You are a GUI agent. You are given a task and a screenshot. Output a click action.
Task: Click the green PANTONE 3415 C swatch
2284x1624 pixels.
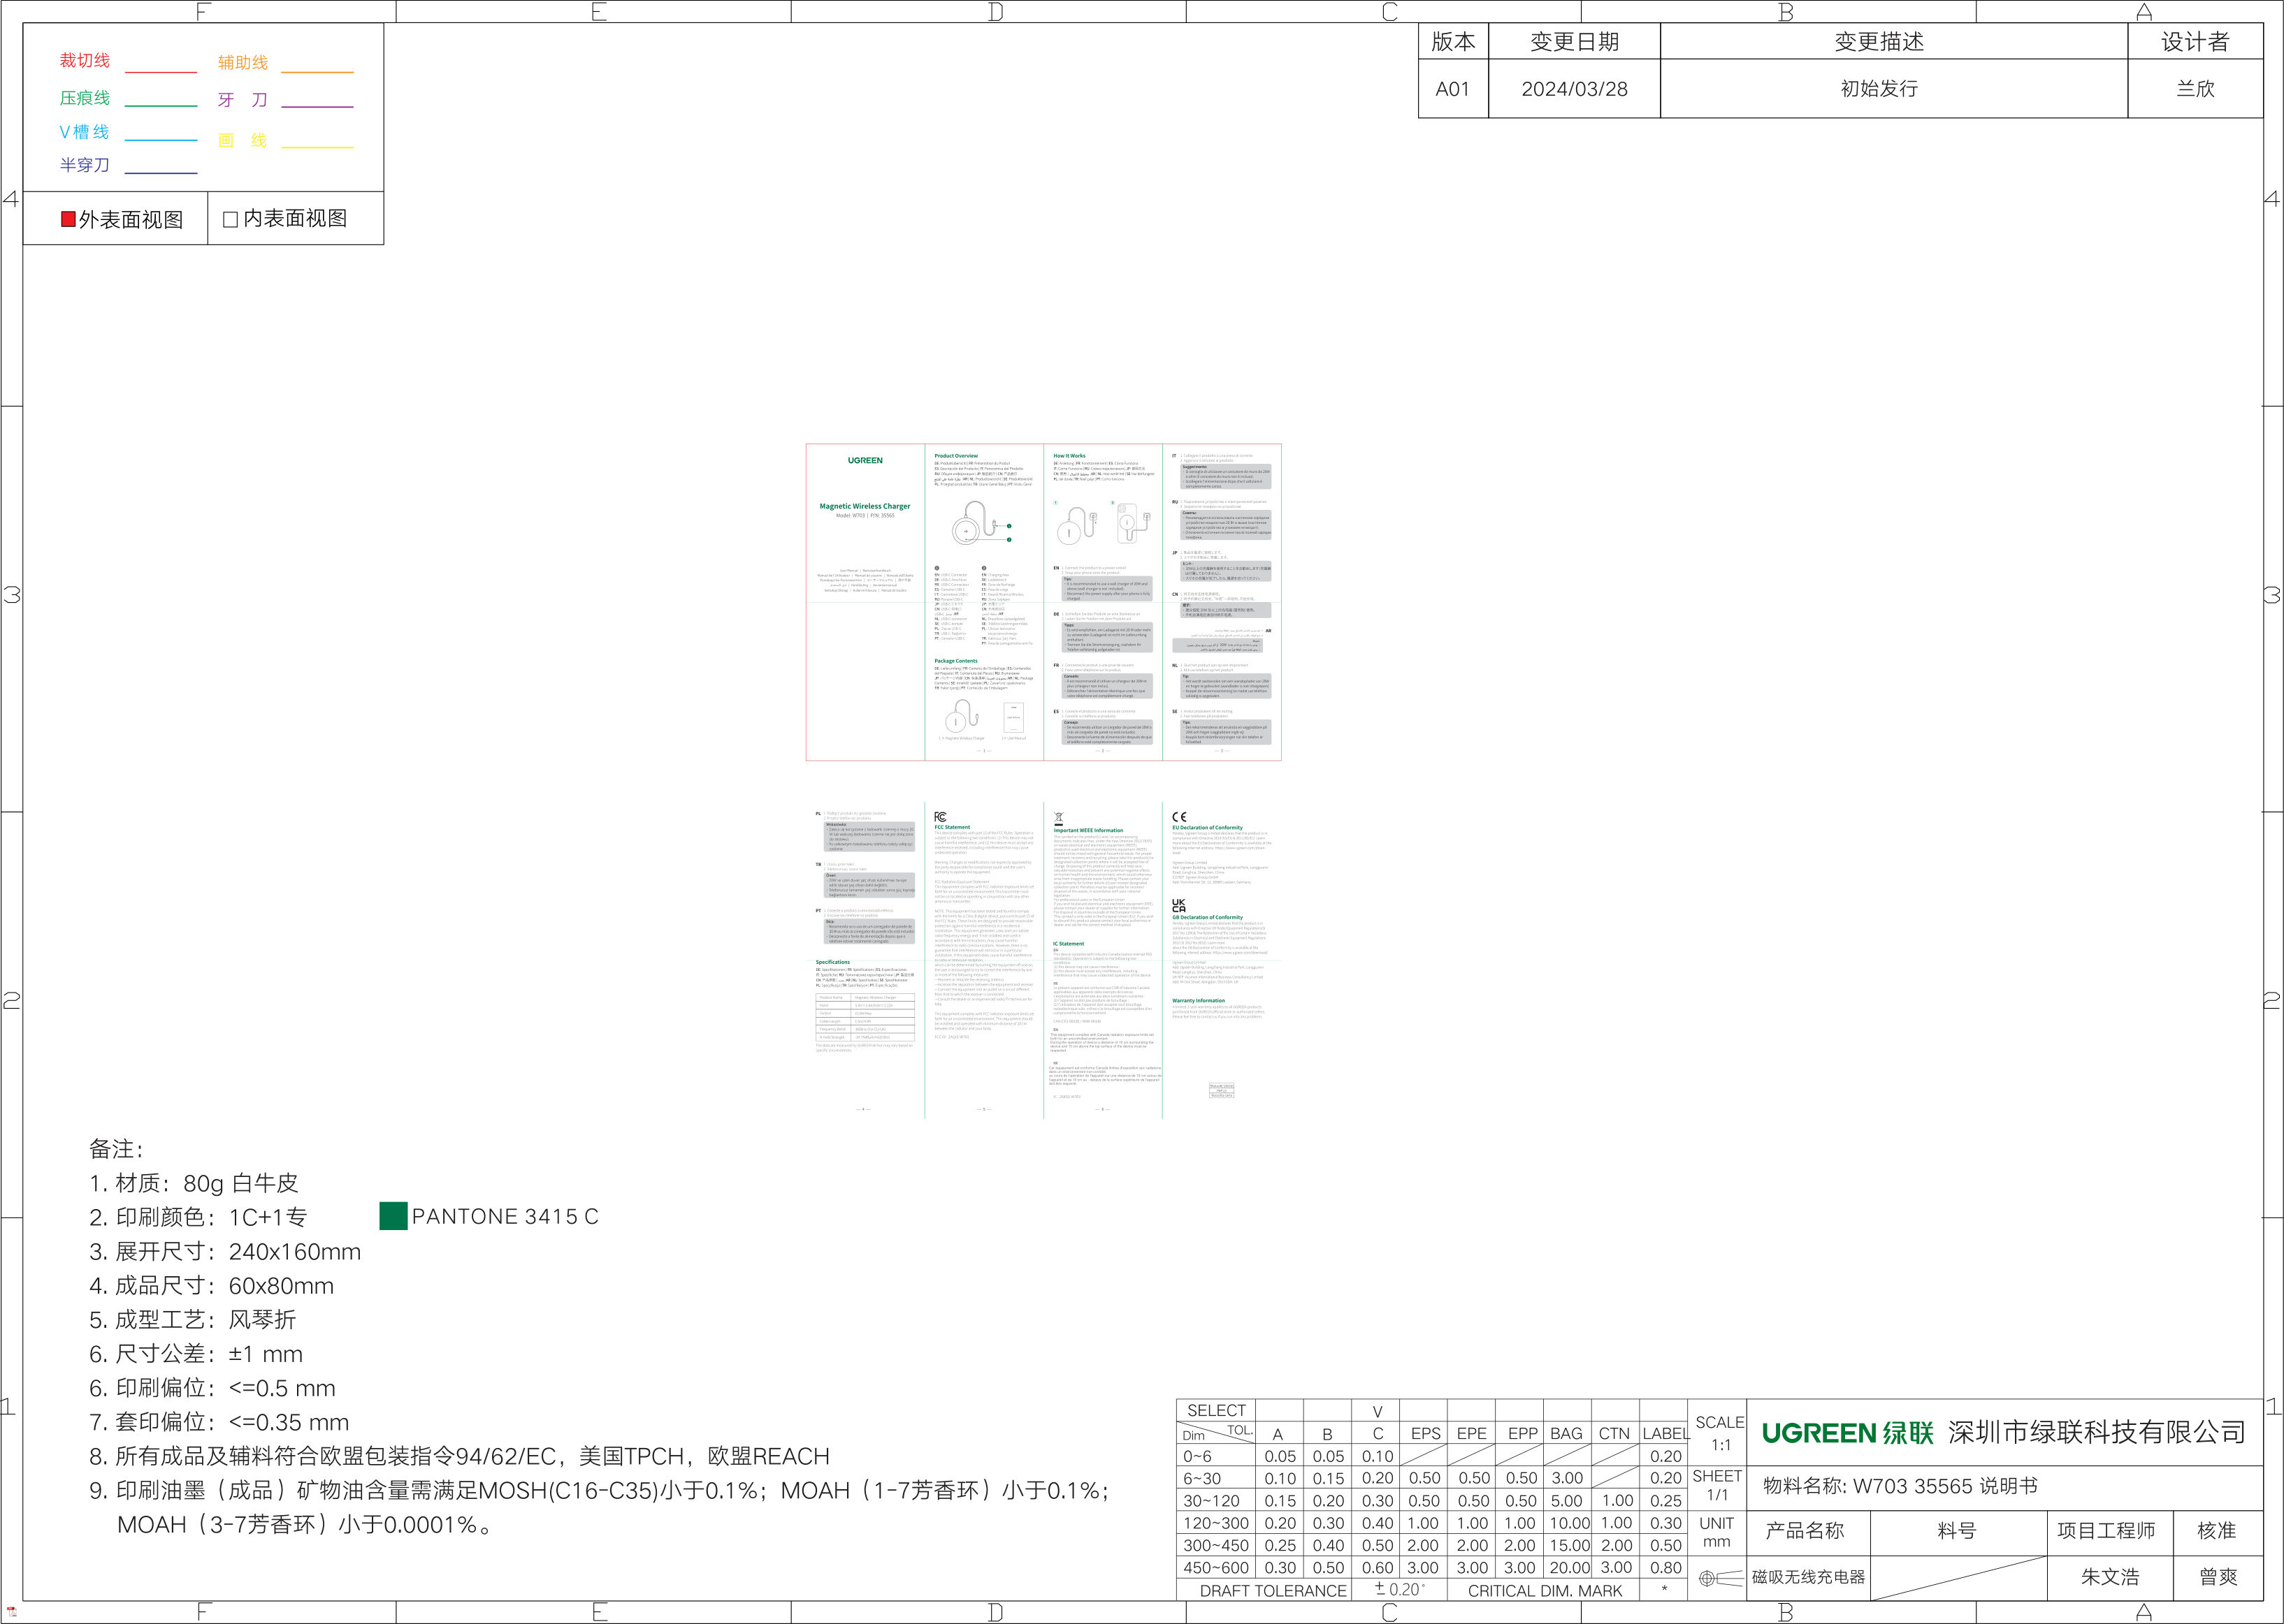tap(393, 1216)
